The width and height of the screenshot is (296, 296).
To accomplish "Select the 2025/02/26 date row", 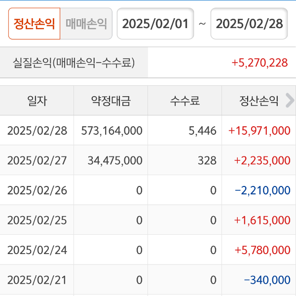I will 37,190.
